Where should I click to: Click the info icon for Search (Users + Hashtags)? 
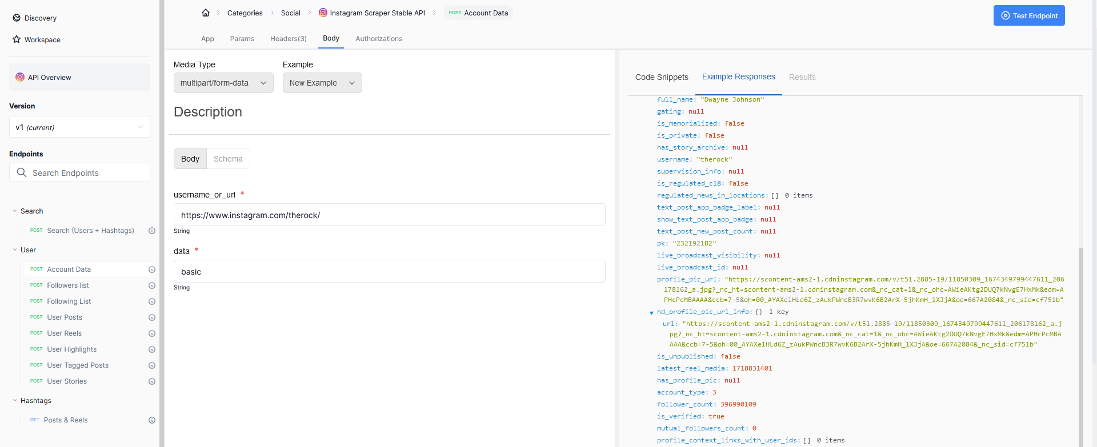pyautogui.click(x=152, y=231)
